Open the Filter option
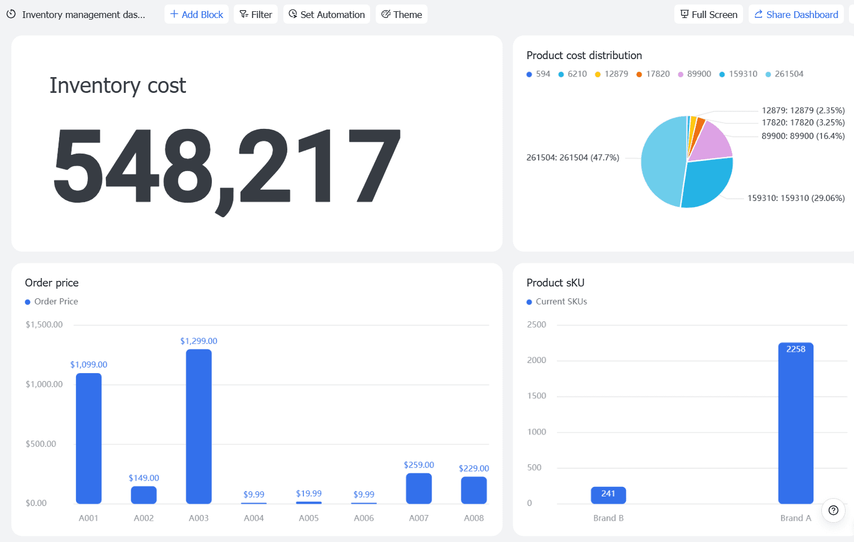The width and height of the screenshot is (854, 542). pos(256,14)
